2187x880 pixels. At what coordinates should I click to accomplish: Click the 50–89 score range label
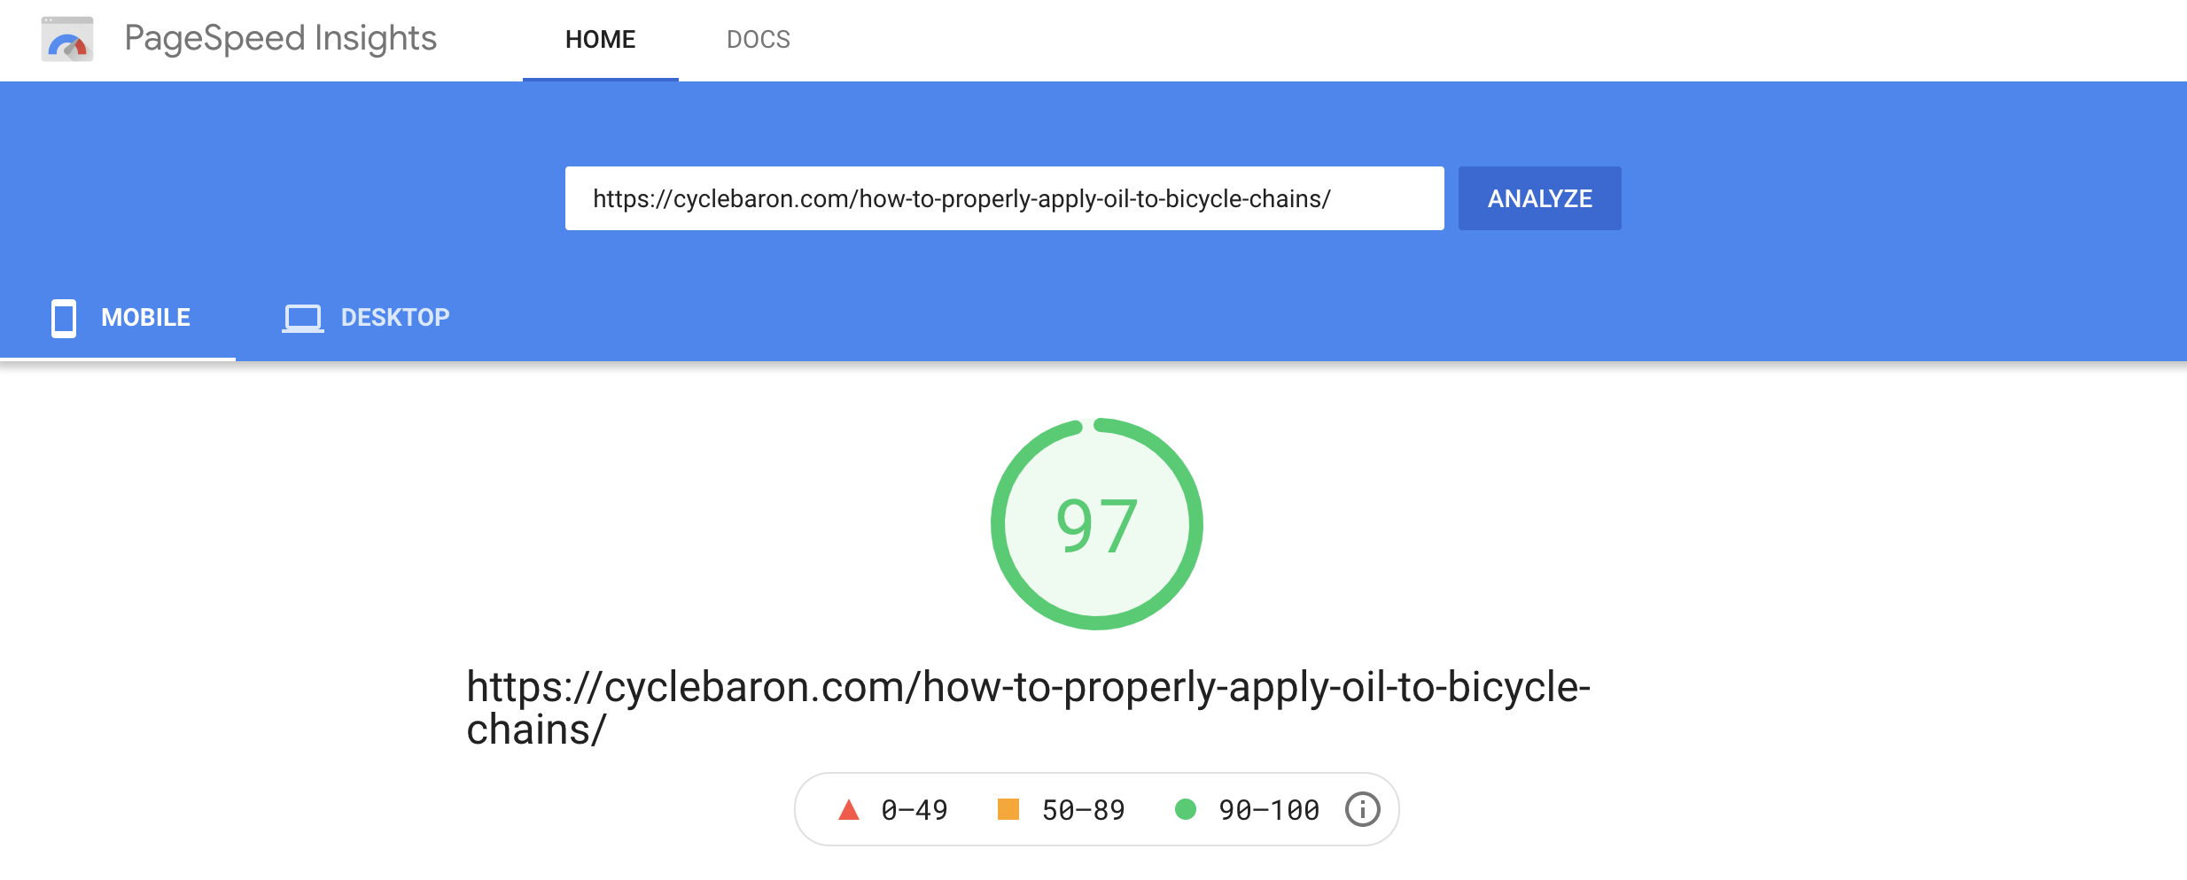[x=1083, y=810]
